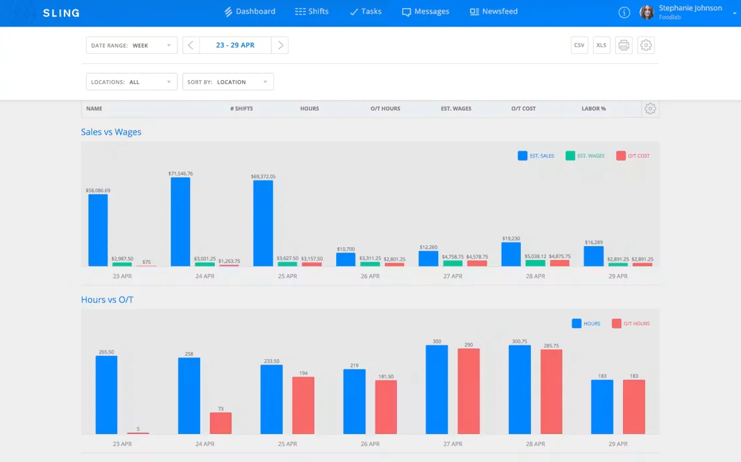Click the SLING logo
This screenshot has height=462, width=741.
click(61, 13)
